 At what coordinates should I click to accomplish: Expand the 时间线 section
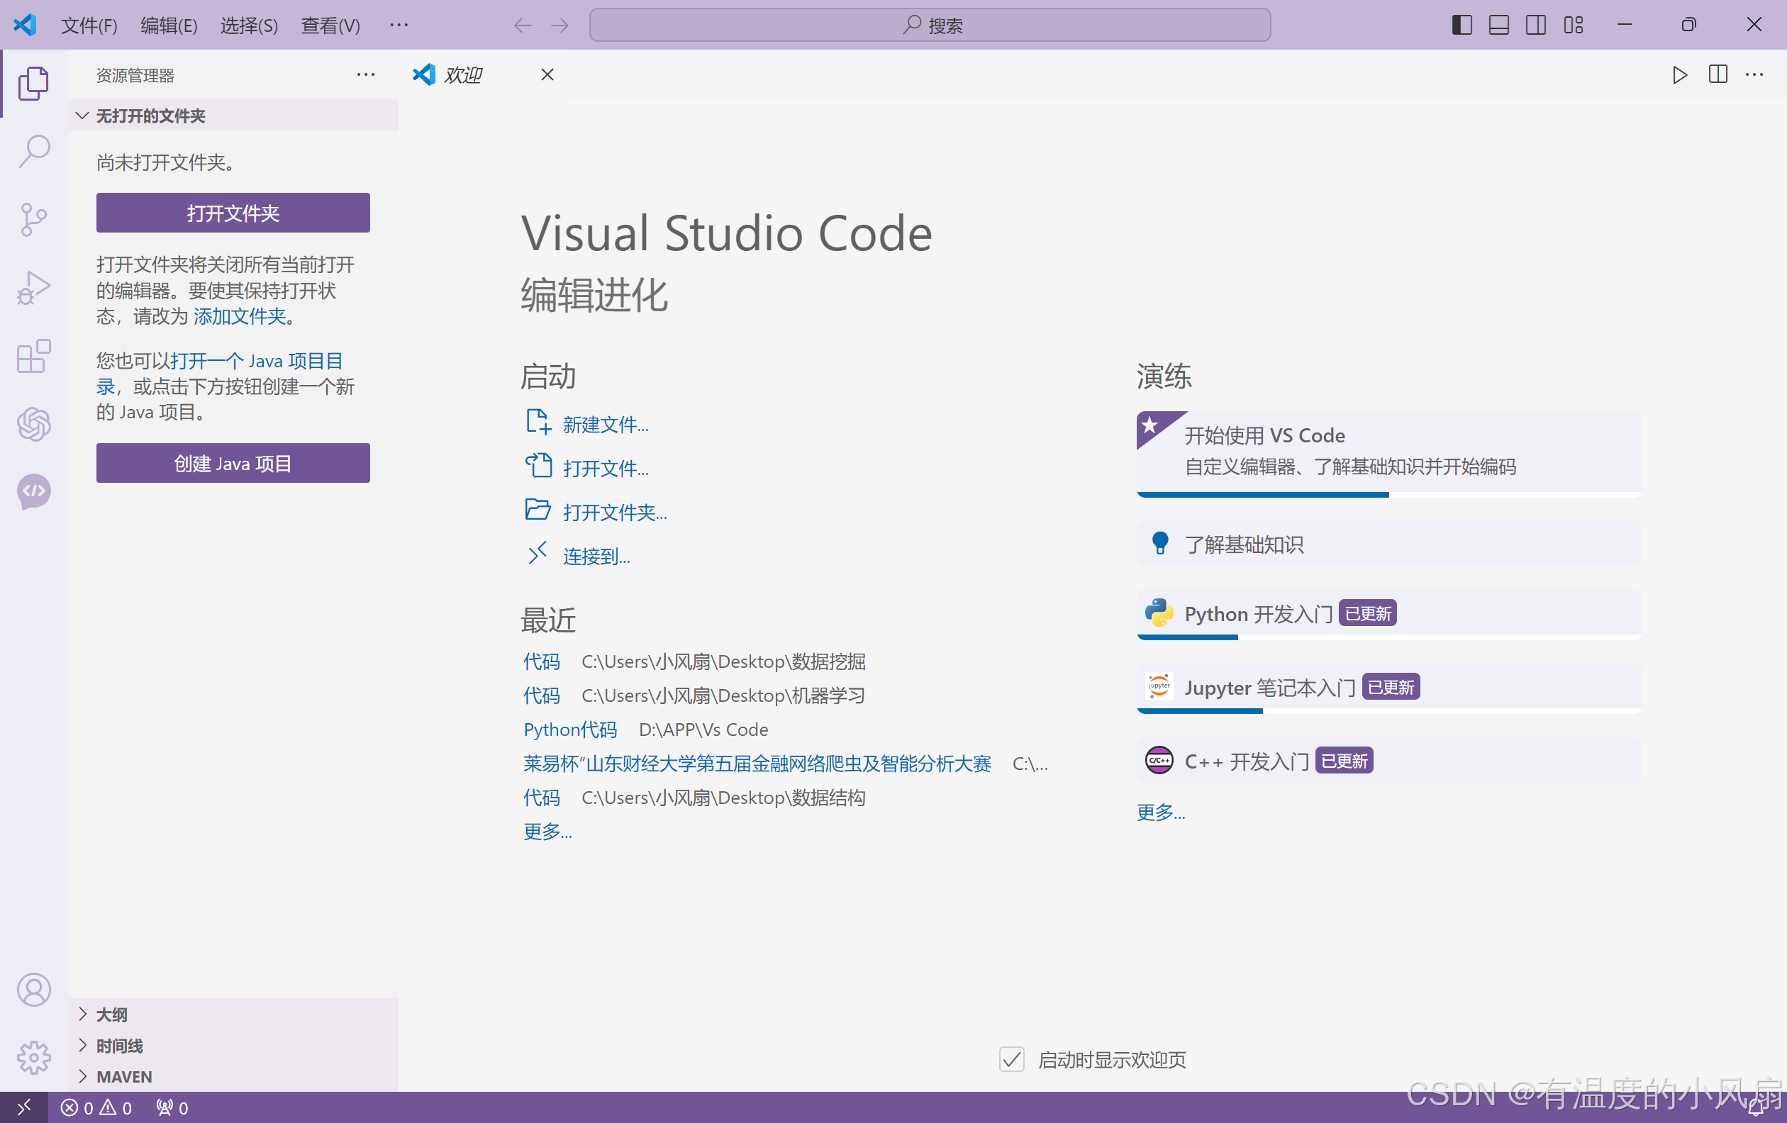coord(118,1045)
